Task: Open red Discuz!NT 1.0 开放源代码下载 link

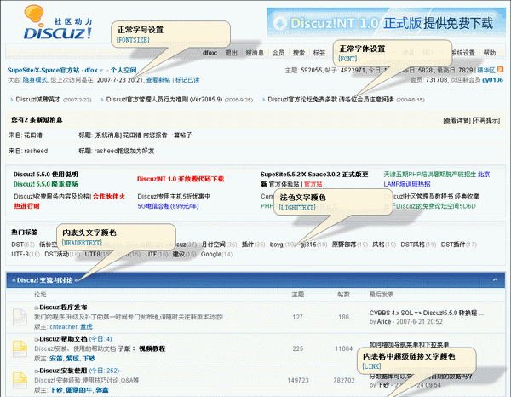Action: [x=181, y=179]
